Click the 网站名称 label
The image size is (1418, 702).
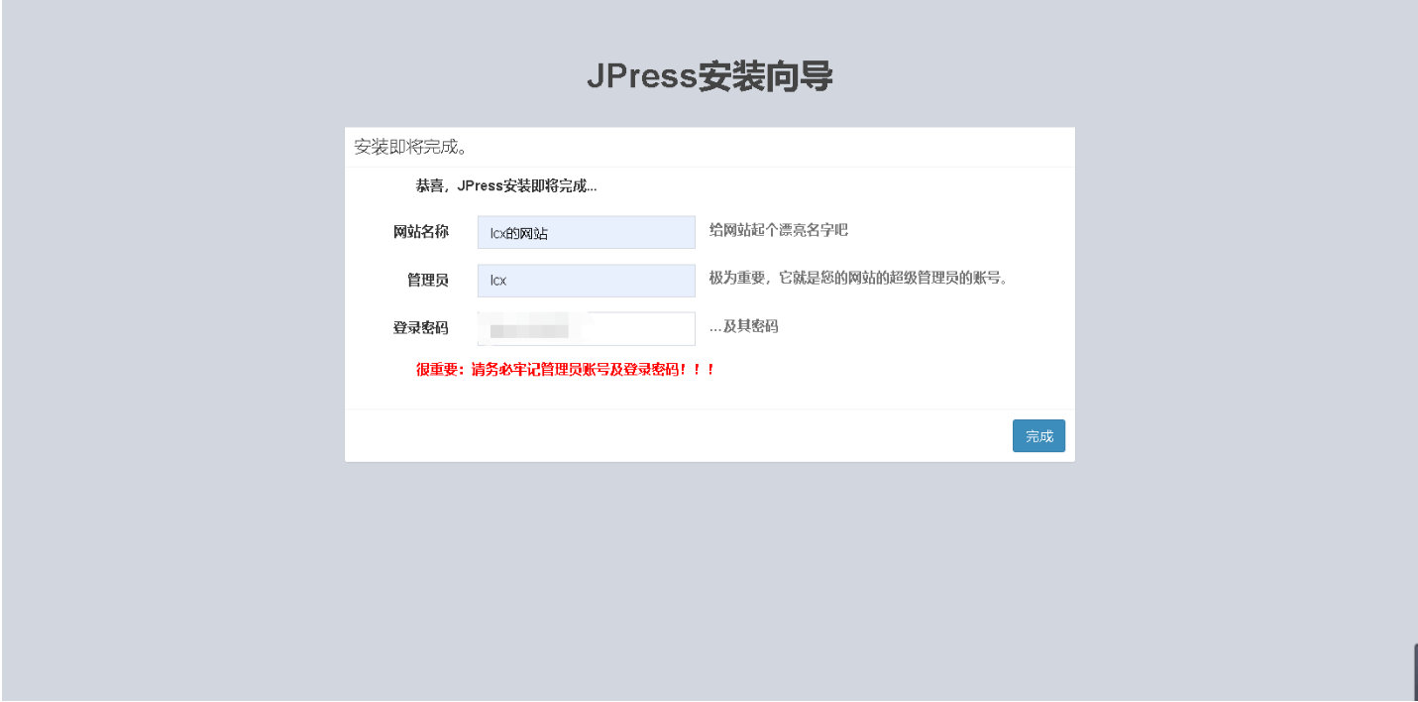(421, 232)
